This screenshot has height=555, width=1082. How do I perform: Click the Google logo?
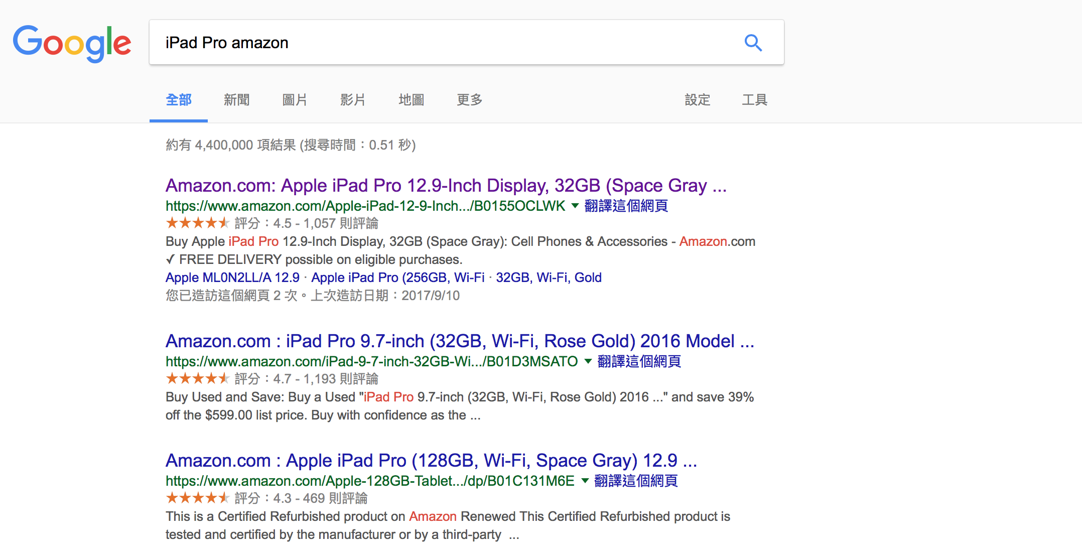click(72, 43)
